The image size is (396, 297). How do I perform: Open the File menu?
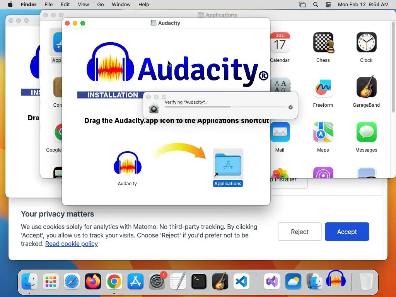coord(48,5)
